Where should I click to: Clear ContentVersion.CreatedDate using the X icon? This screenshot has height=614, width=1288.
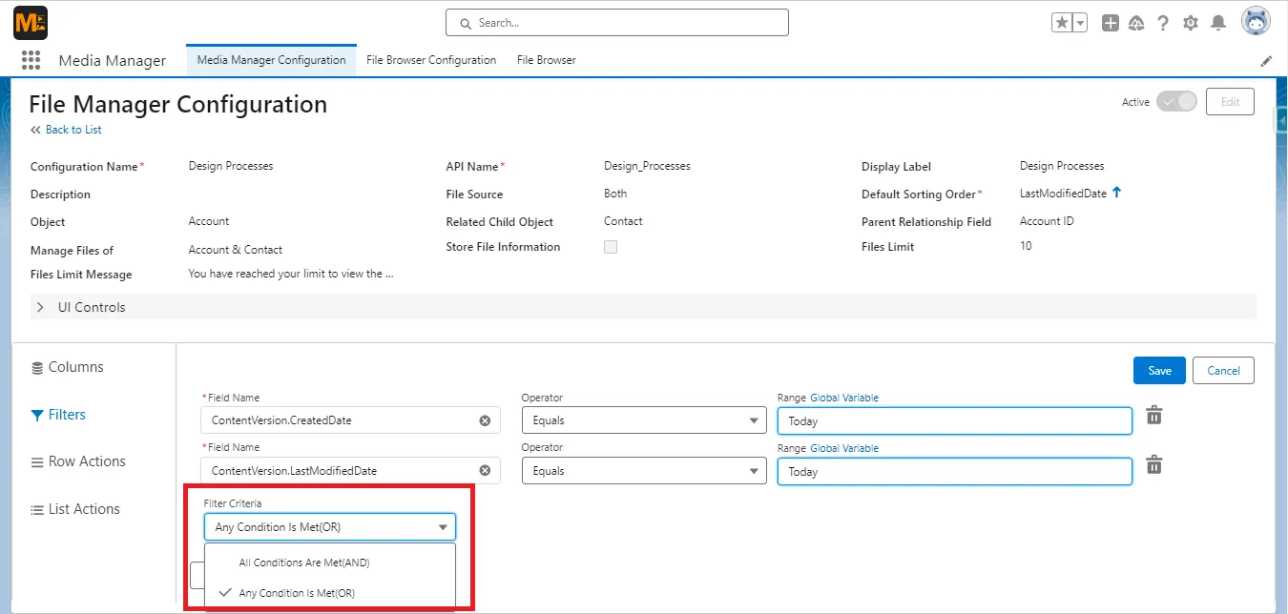click(484, 420)
